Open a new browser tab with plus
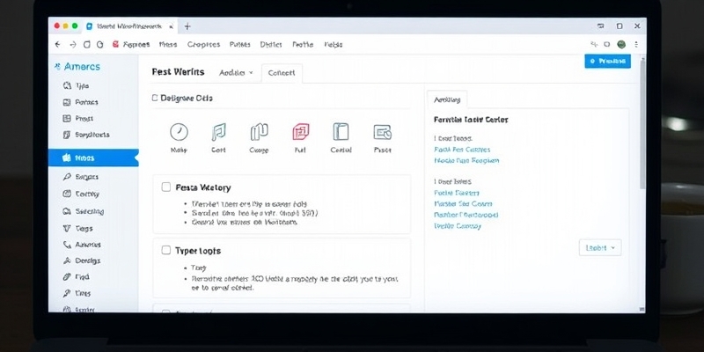 (187, 26)
